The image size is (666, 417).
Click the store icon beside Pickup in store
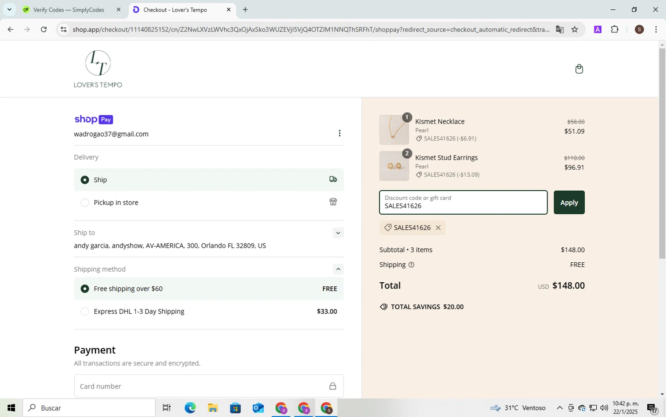(333, 202)
